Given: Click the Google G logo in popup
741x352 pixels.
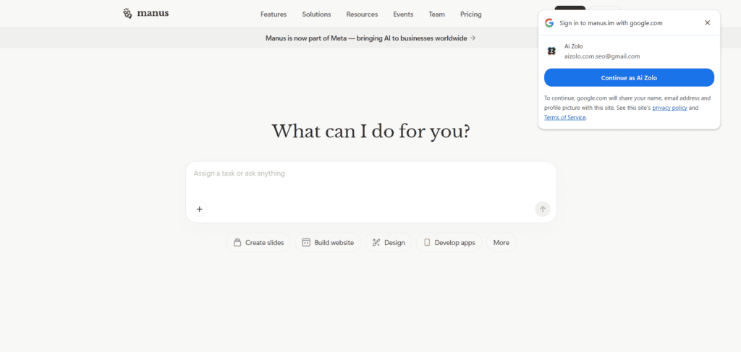Looking at the screenshot, I should [x=549, y=22].
